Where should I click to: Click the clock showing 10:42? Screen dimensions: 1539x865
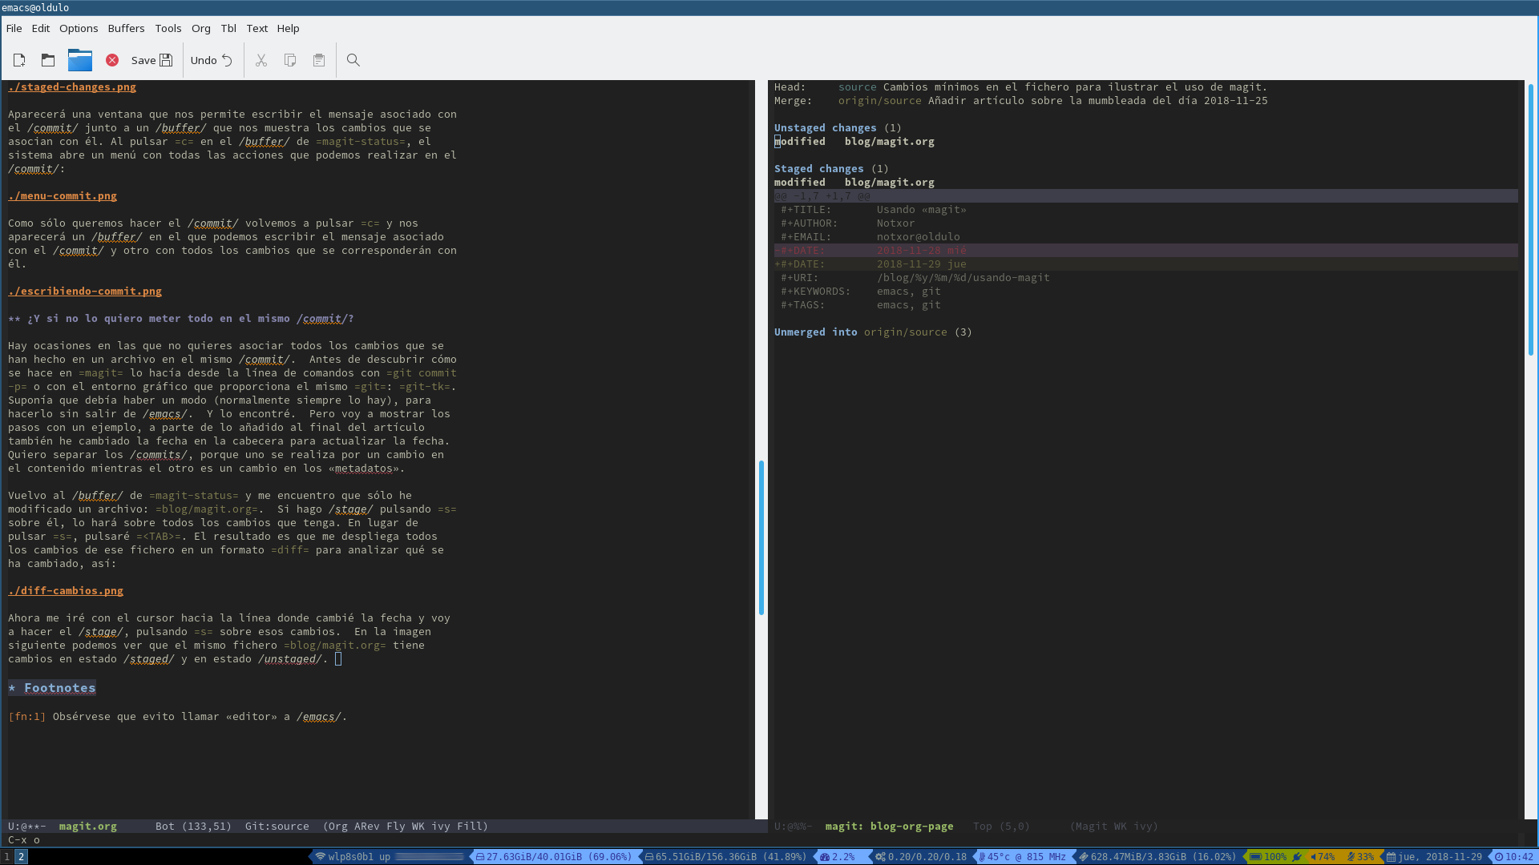(1514, 857)
